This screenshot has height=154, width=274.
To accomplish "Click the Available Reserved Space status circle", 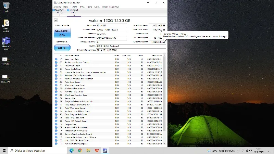I will click(x=56, y=144).
